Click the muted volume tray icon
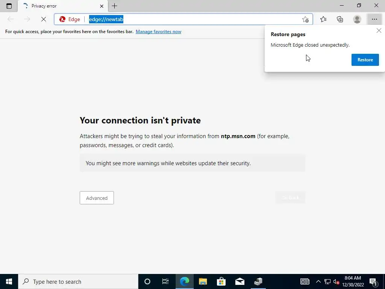This screenshot has width=385, height=289. (x=336, y=281)
